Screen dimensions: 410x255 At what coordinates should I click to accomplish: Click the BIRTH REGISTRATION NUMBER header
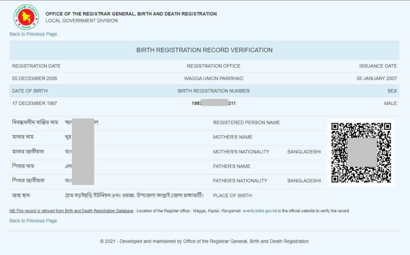213,91
